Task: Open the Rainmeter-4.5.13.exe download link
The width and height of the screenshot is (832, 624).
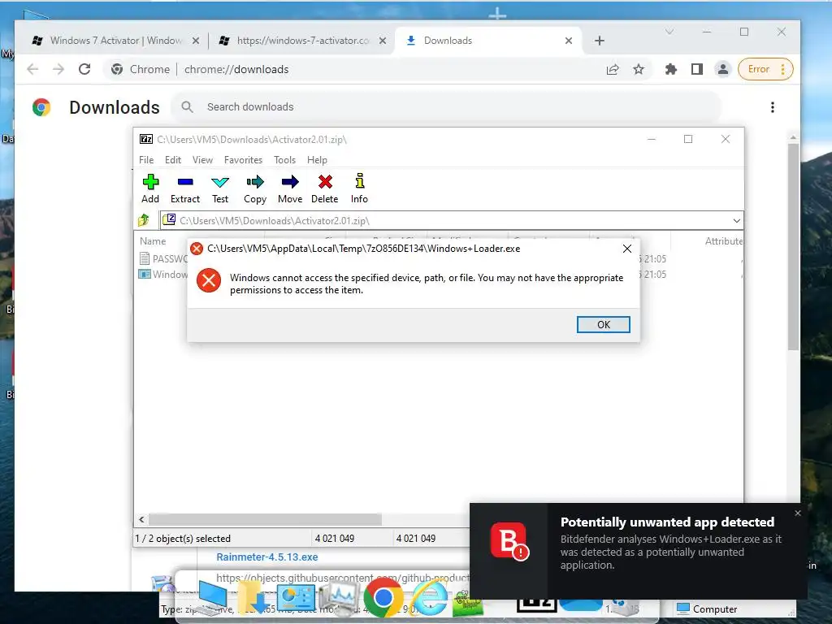Action: 266,557
